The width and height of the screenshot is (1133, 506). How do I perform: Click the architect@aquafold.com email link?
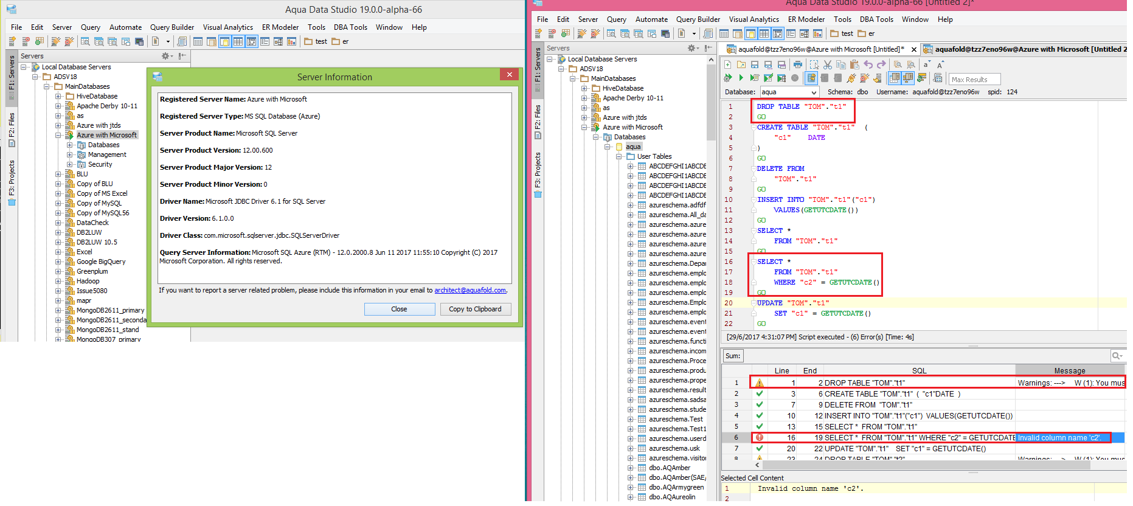pyautogui.click(x=470, y=291)
